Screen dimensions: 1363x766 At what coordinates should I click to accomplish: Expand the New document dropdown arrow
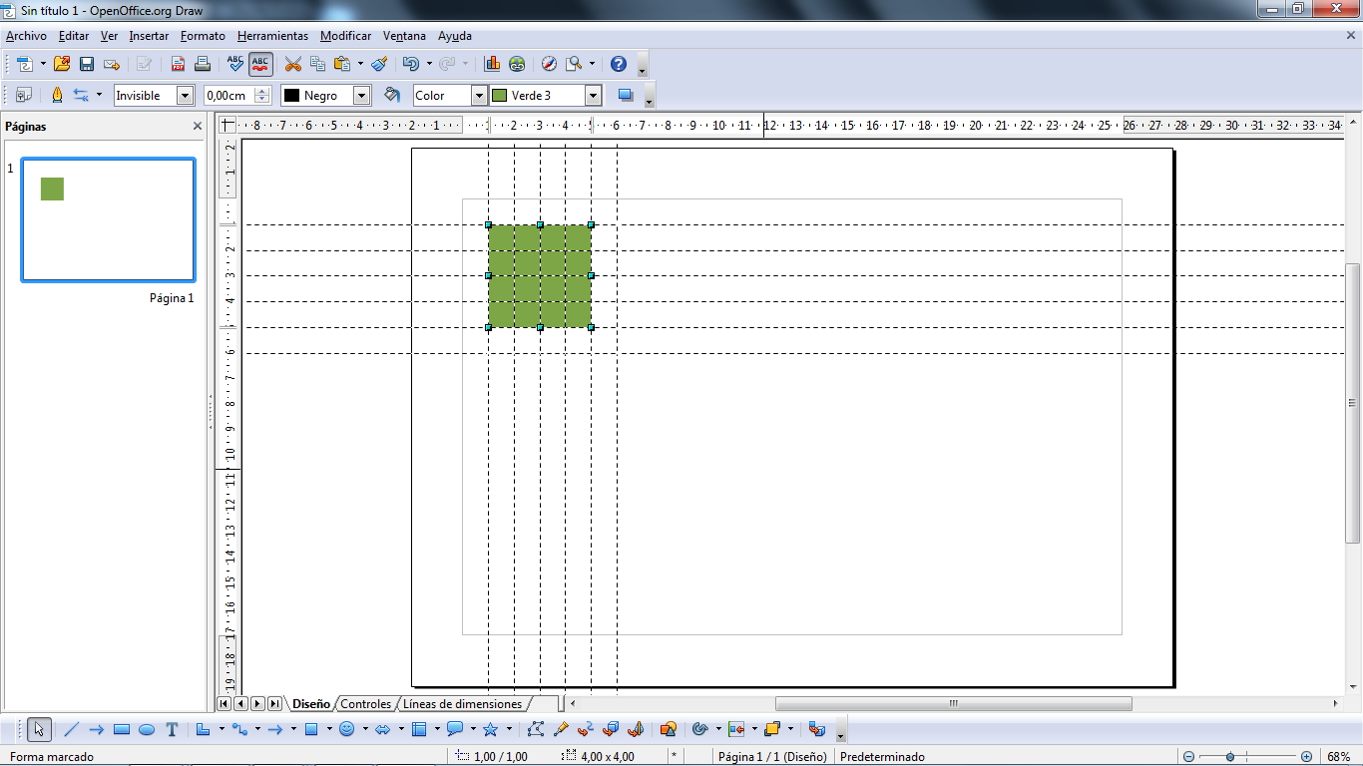tap(43, 64)
